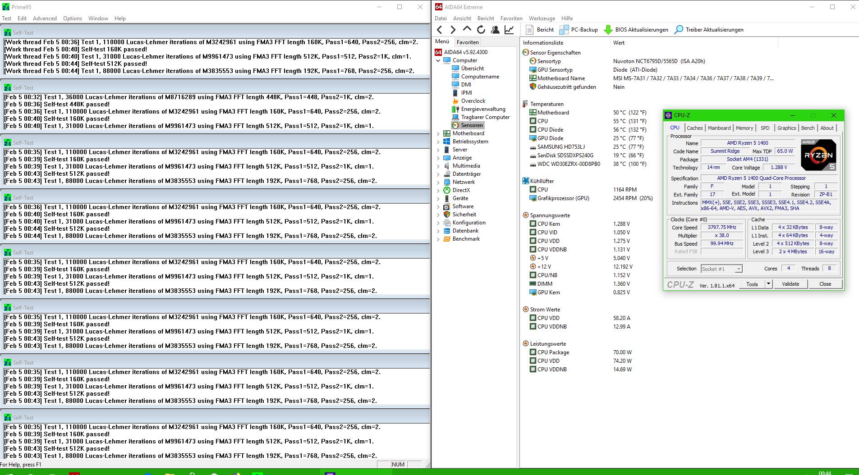Open the Socket #1 selection dropdown in CPU-Z

(738, 269)
